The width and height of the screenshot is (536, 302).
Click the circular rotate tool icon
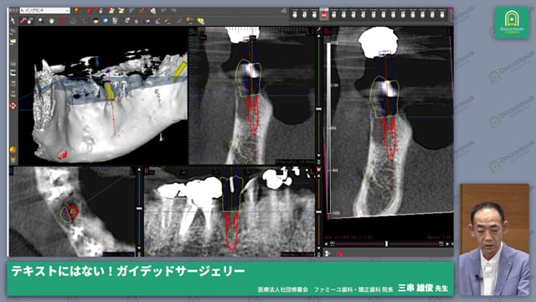point(73,21)
